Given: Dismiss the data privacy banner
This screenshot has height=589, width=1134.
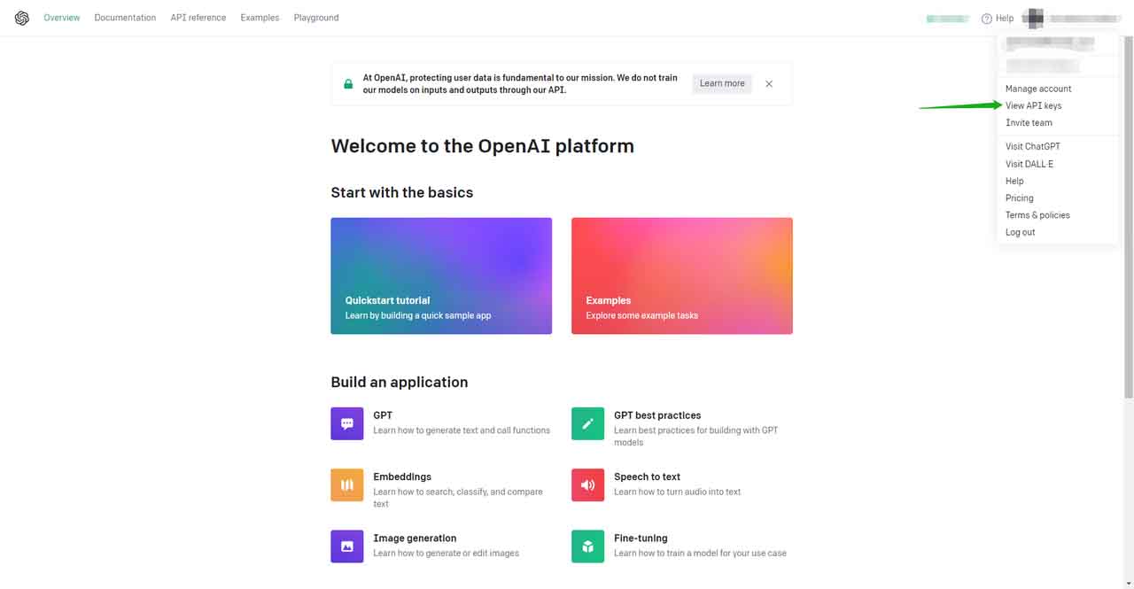Looking at the screenshot, I should pyautogui.click(x=769, y=84).
